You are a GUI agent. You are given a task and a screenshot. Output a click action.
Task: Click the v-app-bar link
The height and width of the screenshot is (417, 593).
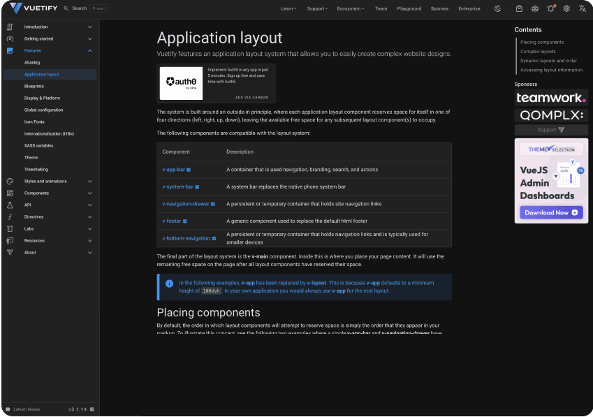point(174,169)
